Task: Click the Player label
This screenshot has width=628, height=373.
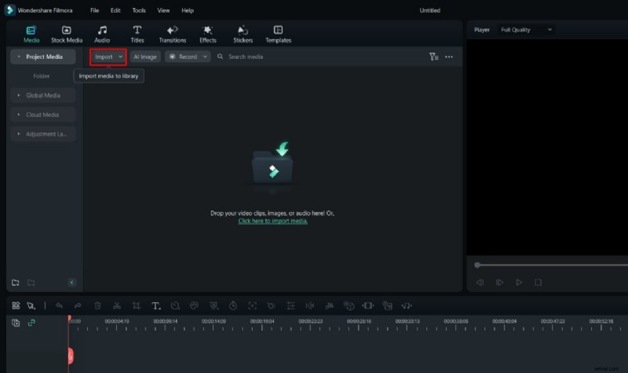Action: tap(482, 30)
